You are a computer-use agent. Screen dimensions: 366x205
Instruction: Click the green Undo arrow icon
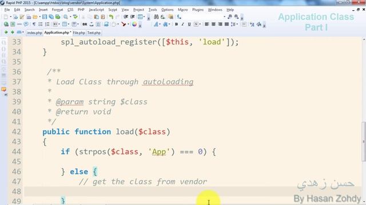pos(111,17)
